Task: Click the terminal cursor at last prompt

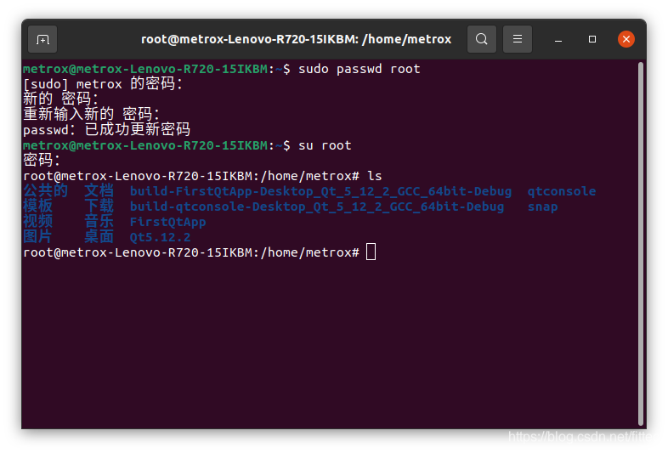Action: click(x=371, y=252)
